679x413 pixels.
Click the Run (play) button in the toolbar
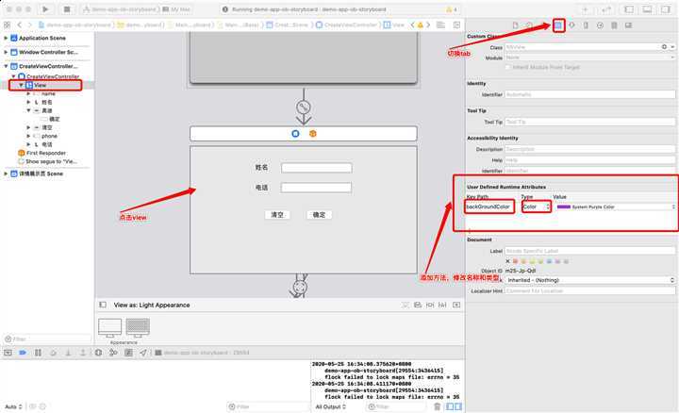45,9
